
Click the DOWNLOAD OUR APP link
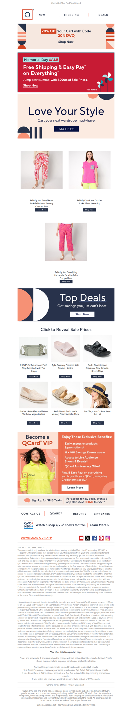click(36, 538)
